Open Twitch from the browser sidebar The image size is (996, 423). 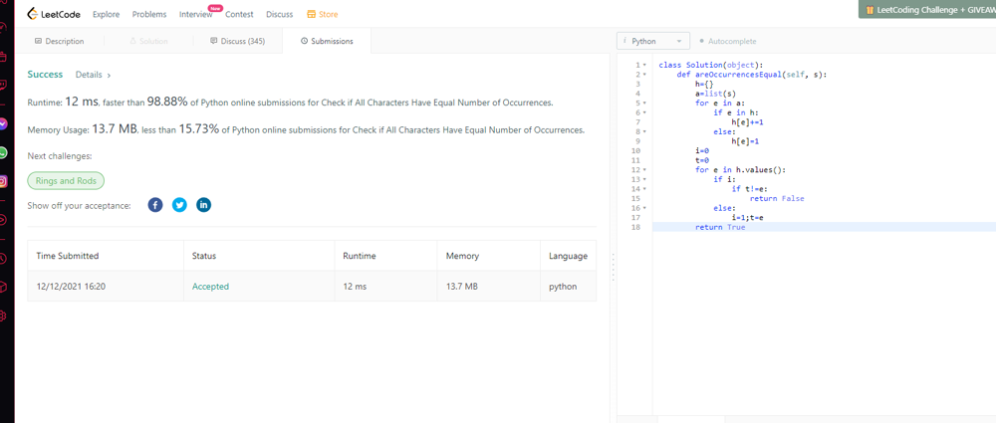4,86
